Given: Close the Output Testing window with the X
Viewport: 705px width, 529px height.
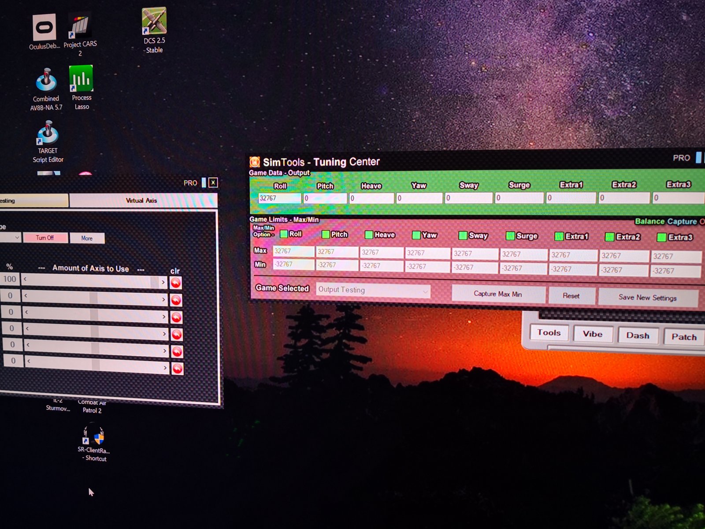Looking at the screenshot, I should [213, 183].
